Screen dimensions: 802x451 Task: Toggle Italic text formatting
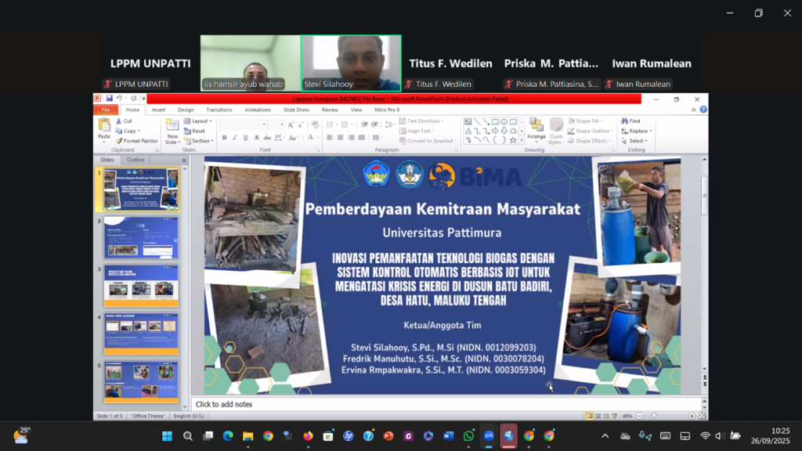(x=235, y=138)
